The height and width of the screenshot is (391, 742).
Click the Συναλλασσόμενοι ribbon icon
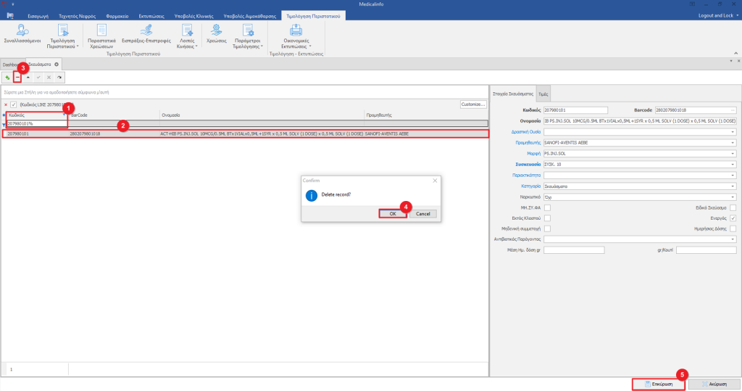click(x=22, y=30)
